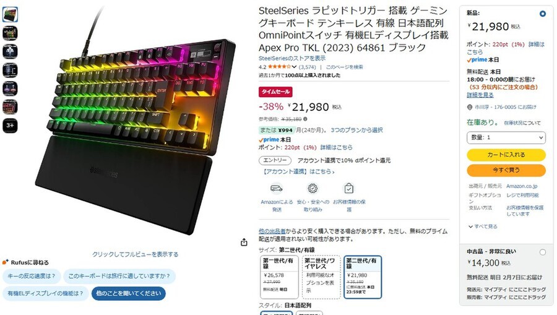Select 第二世代/有線 size variant
The height and width of the screenshot is (315, 557).
pyautogui.click(x=363, y=277)
